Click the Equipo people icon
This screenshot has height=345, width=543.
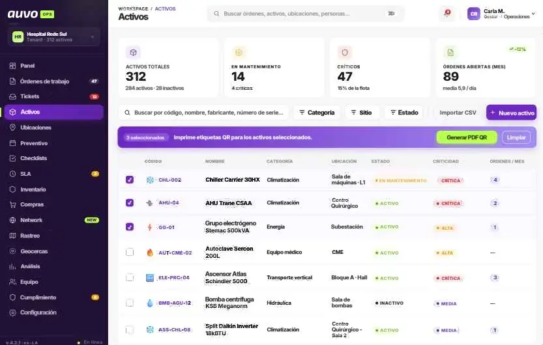point(13,282)
